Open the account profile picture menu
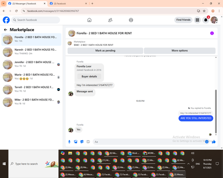Viewport: 223px width, 178px height. pyautogui.click(x=214, y=20)
